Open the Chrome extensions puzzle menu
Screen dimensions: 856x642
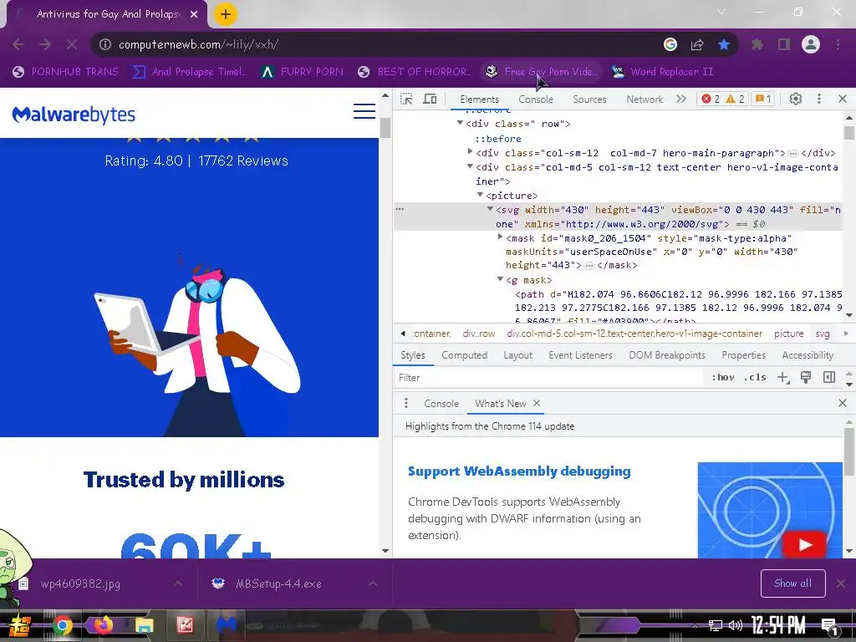click(x=757, y=44)
